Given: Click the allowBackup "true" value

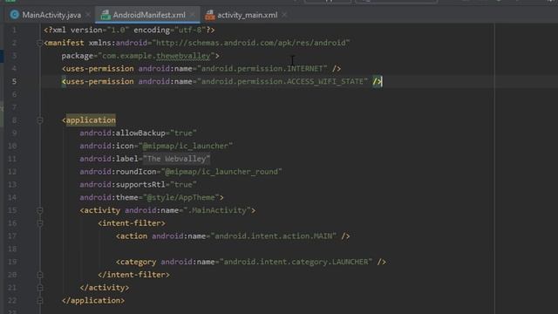Looking at the screenshot, I should (x=183, y=133).
